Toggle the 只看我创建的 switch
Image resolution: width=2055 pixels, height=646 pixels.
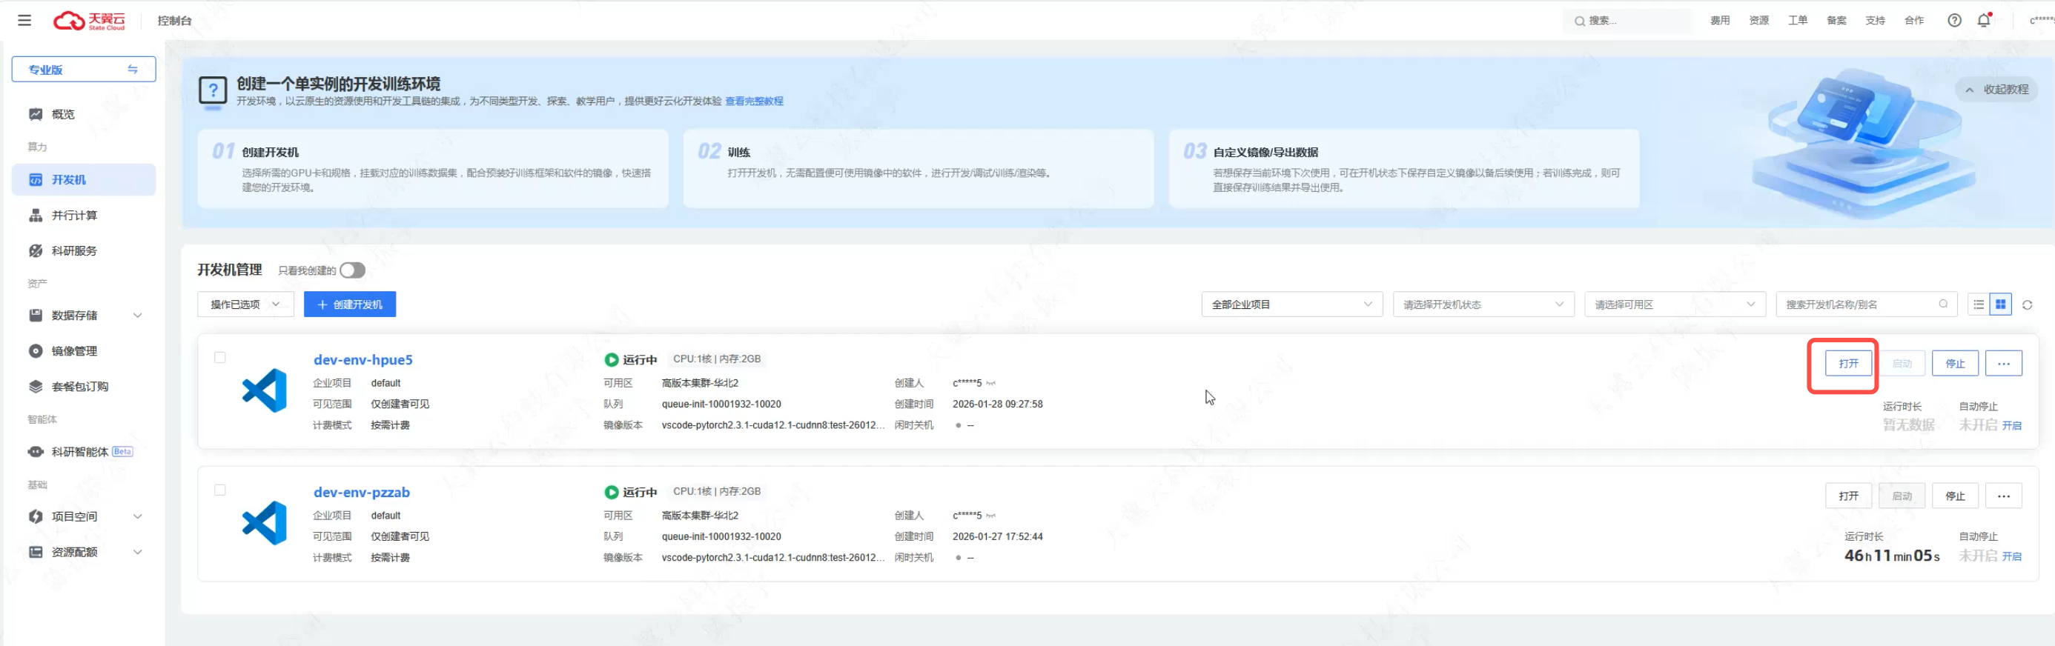coord(352,270)
